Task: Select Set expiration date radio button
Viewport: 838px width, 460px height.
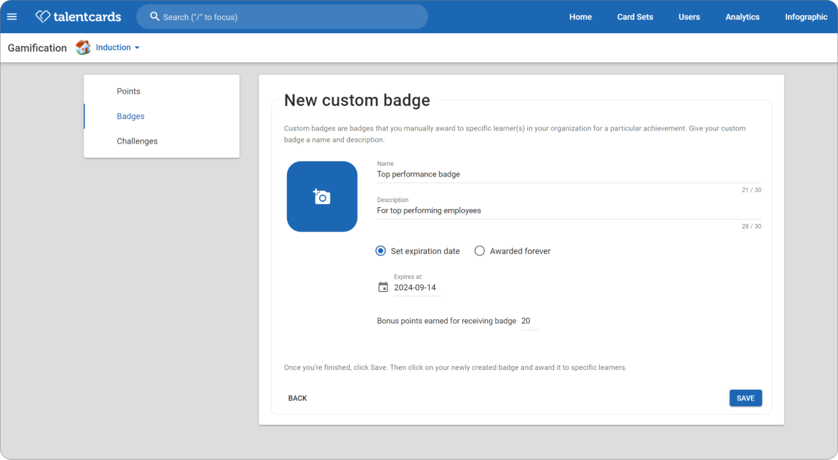Action: pyautogui.click(x=381, y=251)
